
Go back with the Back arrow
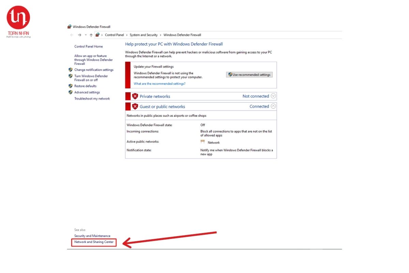coord(72,35)
